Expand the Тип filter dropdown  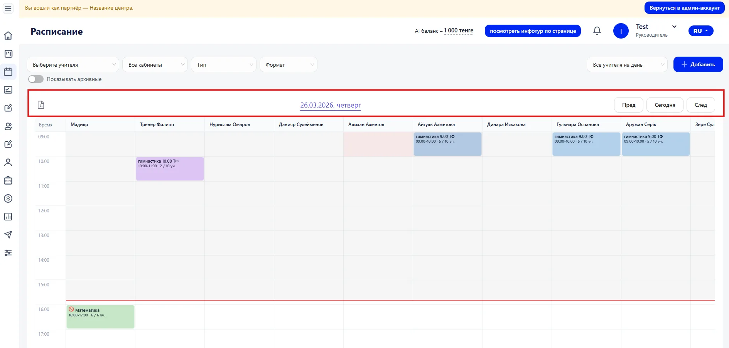(x=224, y=64)
